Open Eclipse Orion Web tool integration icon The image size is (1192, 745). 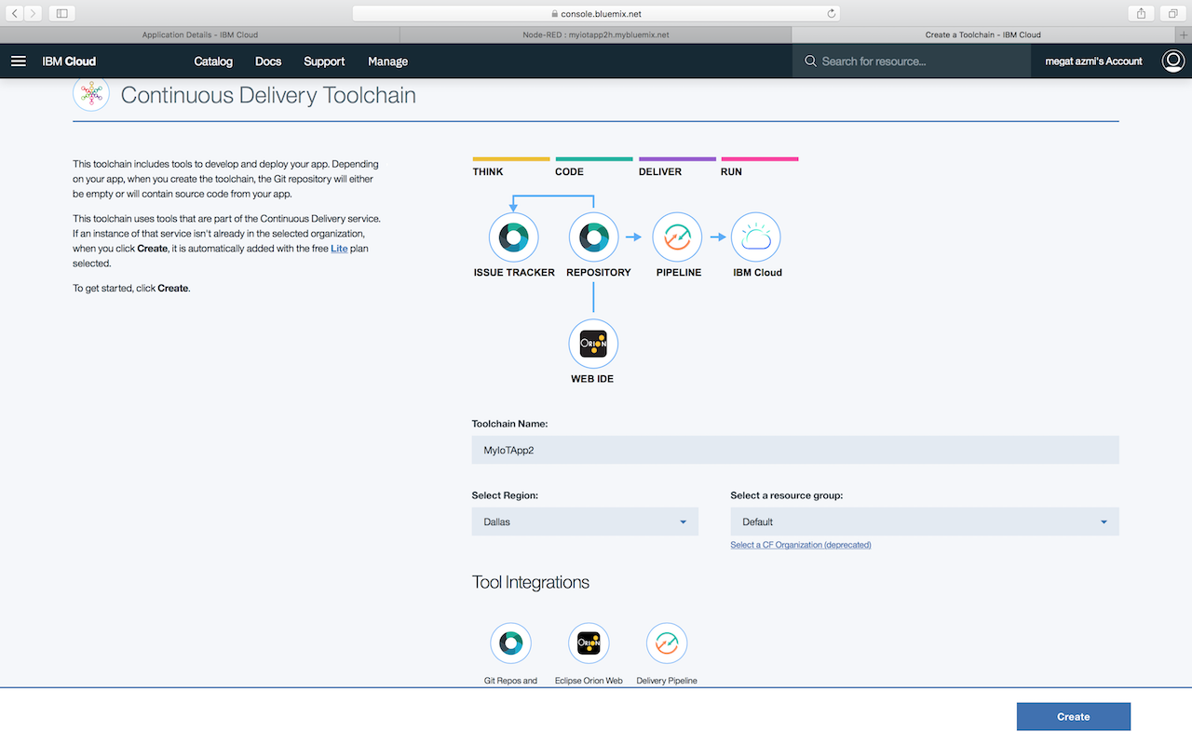(589, 643)
